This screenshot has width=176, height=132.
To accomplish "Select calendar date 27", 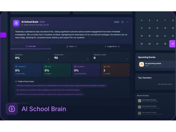I will pyautogui.click(x=157, y=44).
